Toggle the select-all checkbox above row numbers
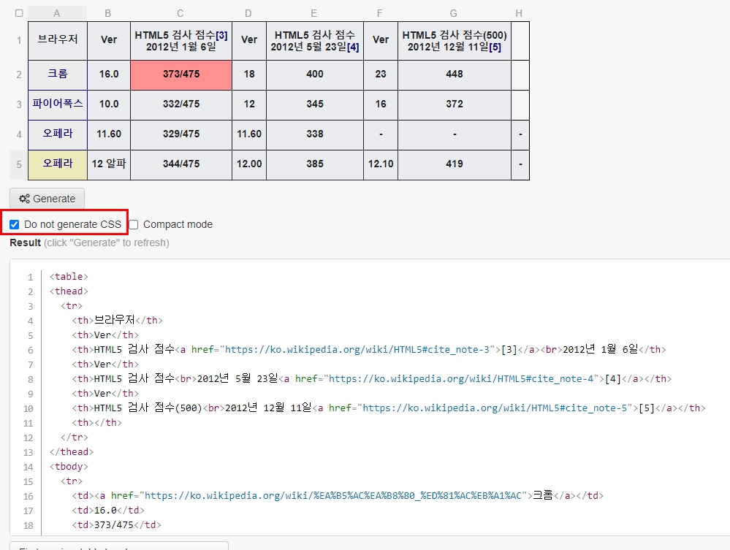 tap(19, 13)
